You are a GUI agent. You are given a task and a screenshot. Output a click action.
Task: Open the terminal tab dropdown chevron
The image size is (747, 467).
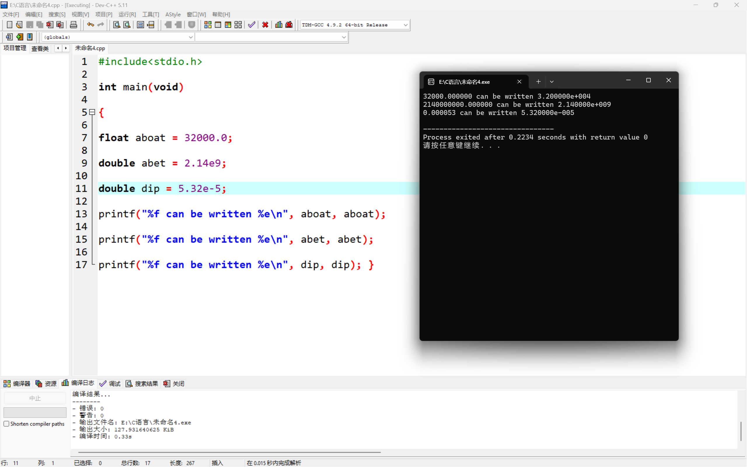pos(551,82)
